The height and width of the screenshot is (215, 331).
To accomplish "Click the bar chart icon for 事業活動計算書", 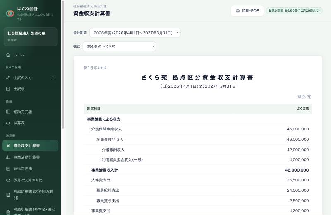I will [8, 157].
